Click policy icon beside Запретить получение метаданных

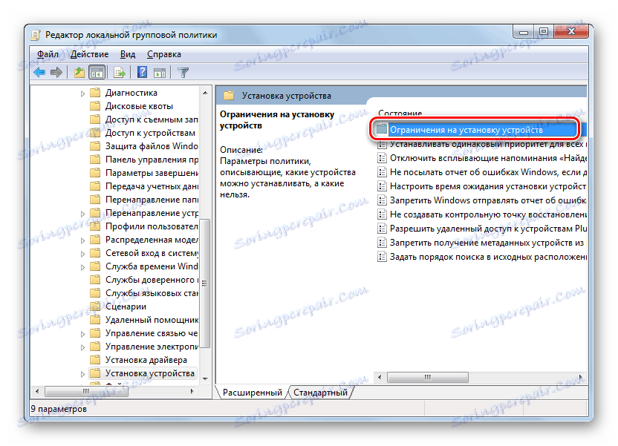(382, 243)
